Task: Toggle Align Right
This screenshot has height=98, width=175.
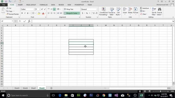Action: tap(54, 13)
